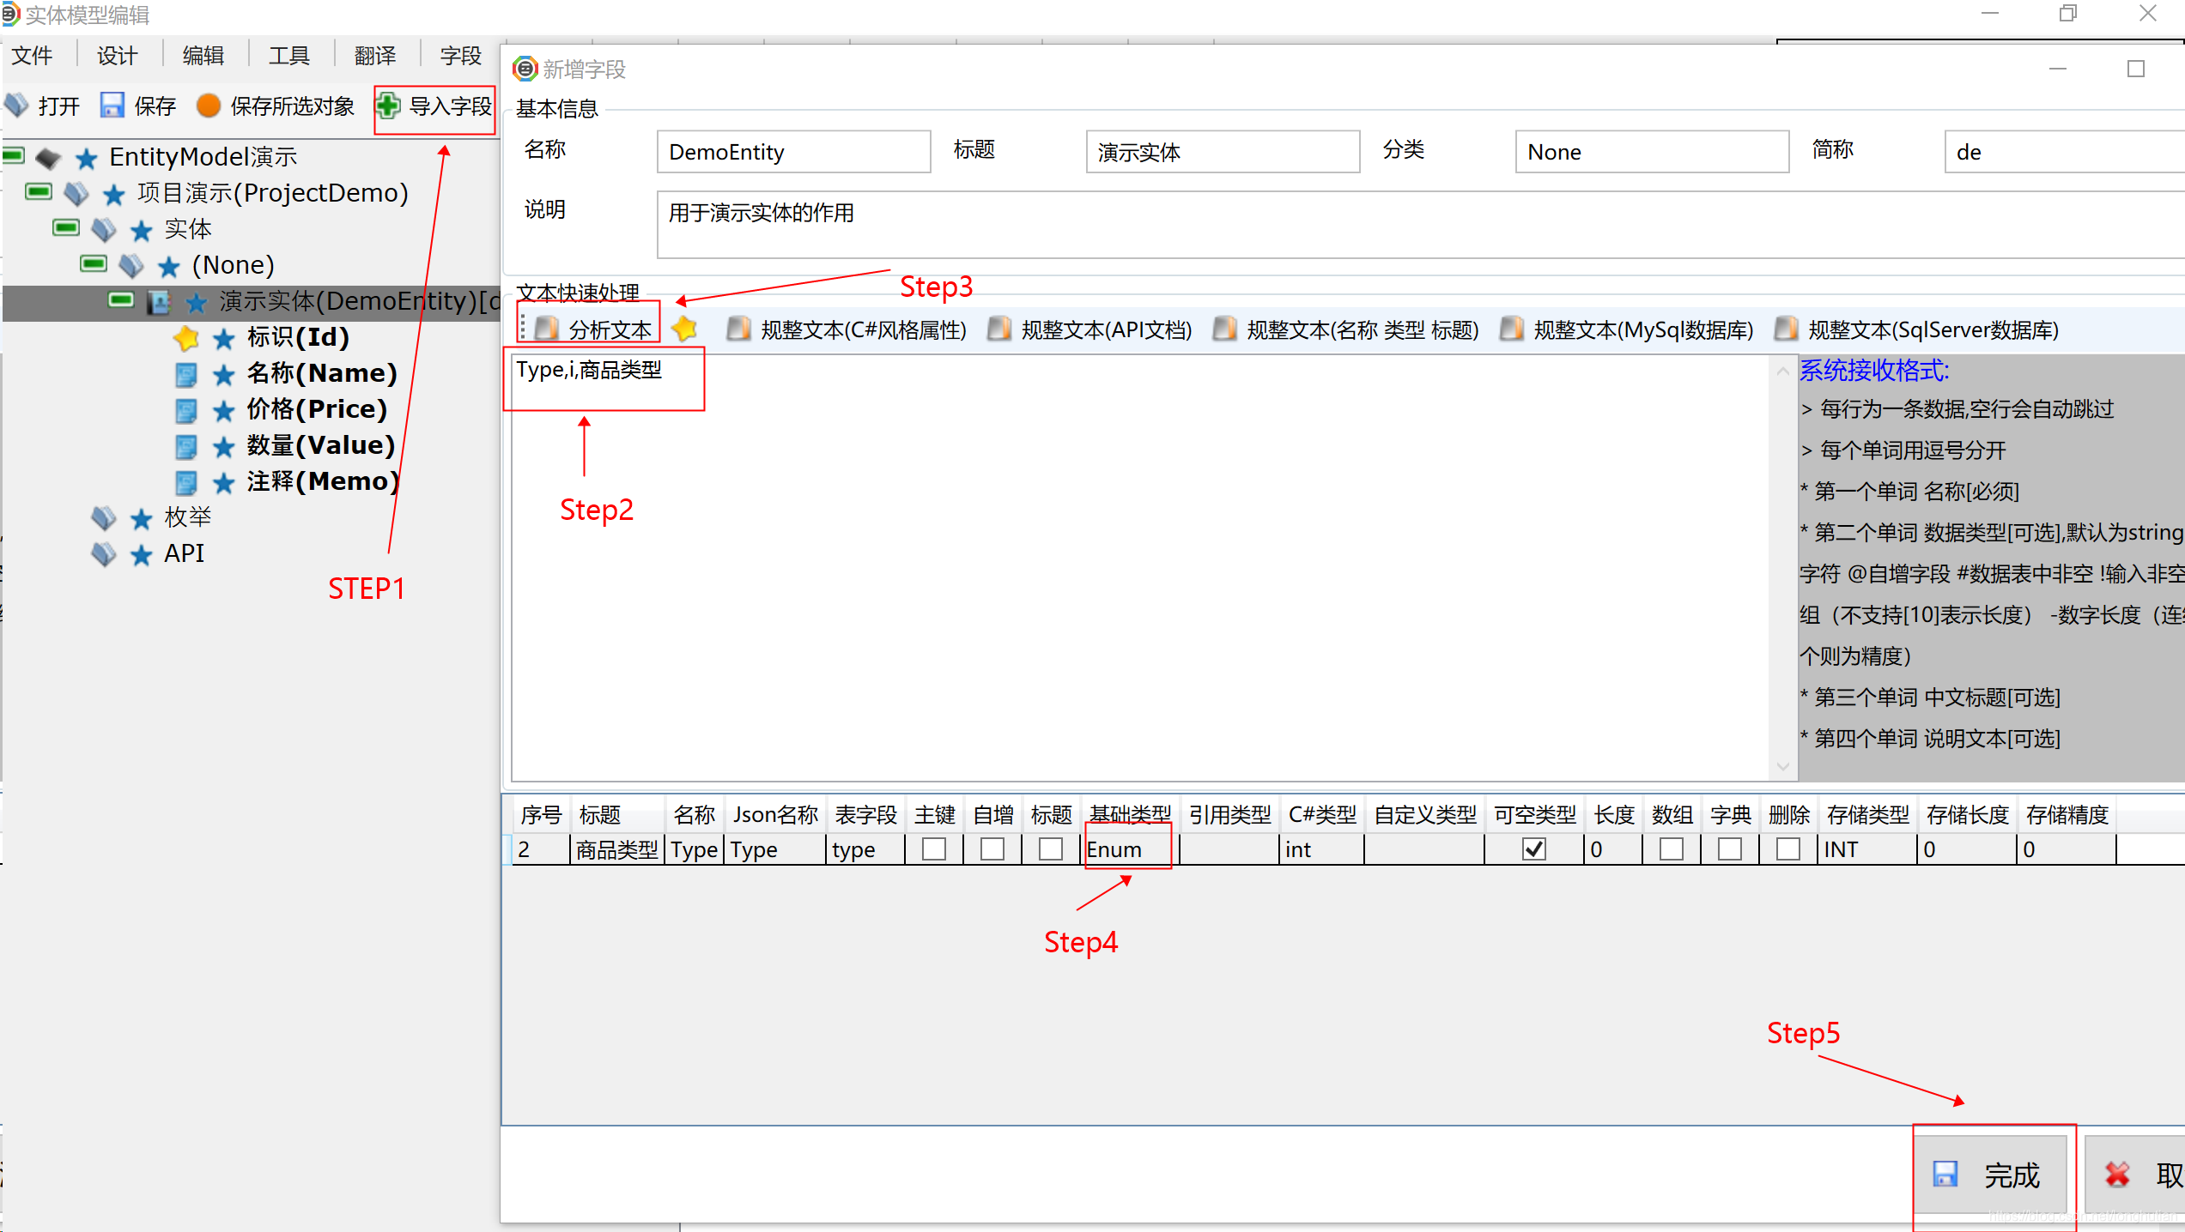This screenshot has height=1232, width=2185.
Task: Click the tag icon of 项目演示(ProjectDemo)
Action: click(76, 194)
